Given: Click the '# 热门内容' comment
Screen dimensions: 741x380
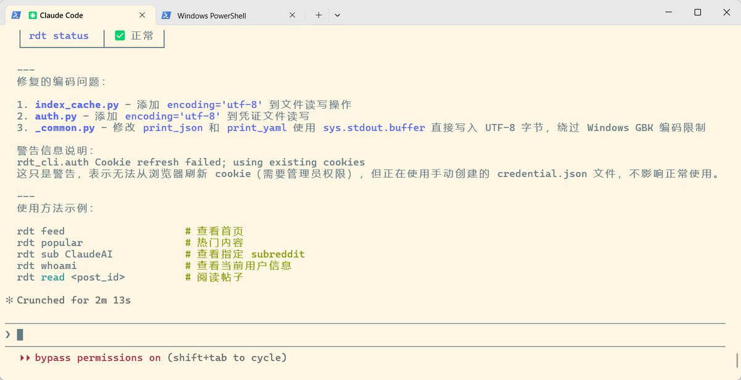Looking at the screenshot, I should pyautogui.click(x=214, y=243).
